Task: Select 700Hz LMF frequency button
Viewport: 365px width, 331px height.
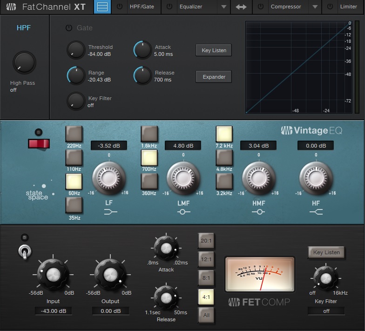Action: [x=149, y=157]
